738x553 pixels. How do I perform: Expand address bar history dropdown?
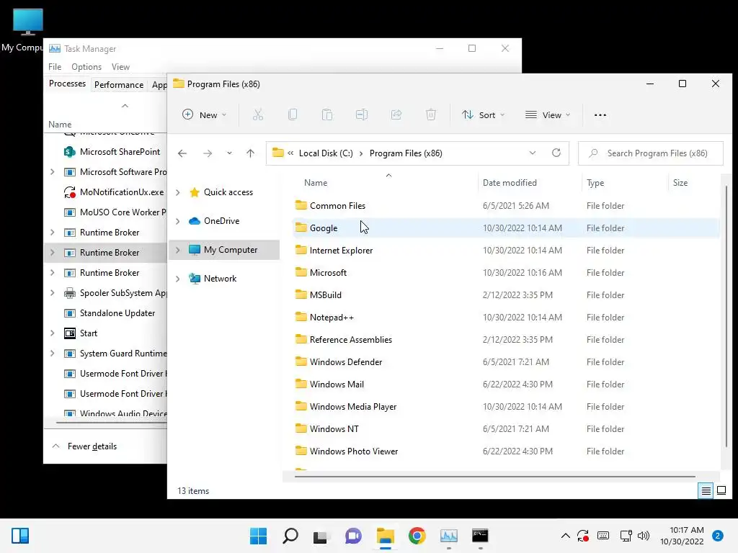pyautogui.click(x=533, y=153)
